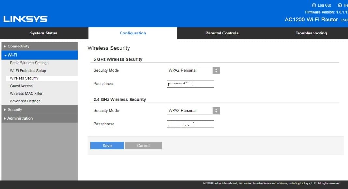Expand the Connectivity section arrow

[5, 47]
